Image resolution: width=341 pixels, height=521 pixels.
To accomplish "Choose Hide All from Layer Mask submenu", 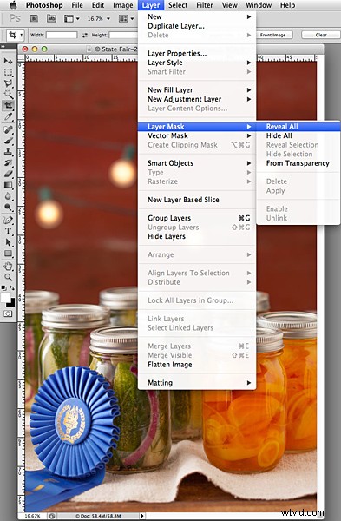I will coord(298,135).
